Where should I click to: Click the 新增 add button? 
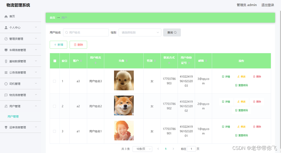pyautogui.click(x=58, y=45)
